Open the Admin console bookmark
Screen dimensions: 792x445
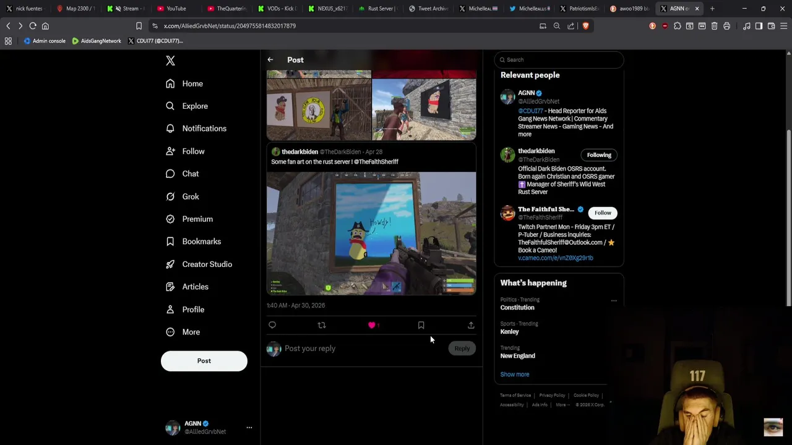pyautogui.click(x=44, y=41)
